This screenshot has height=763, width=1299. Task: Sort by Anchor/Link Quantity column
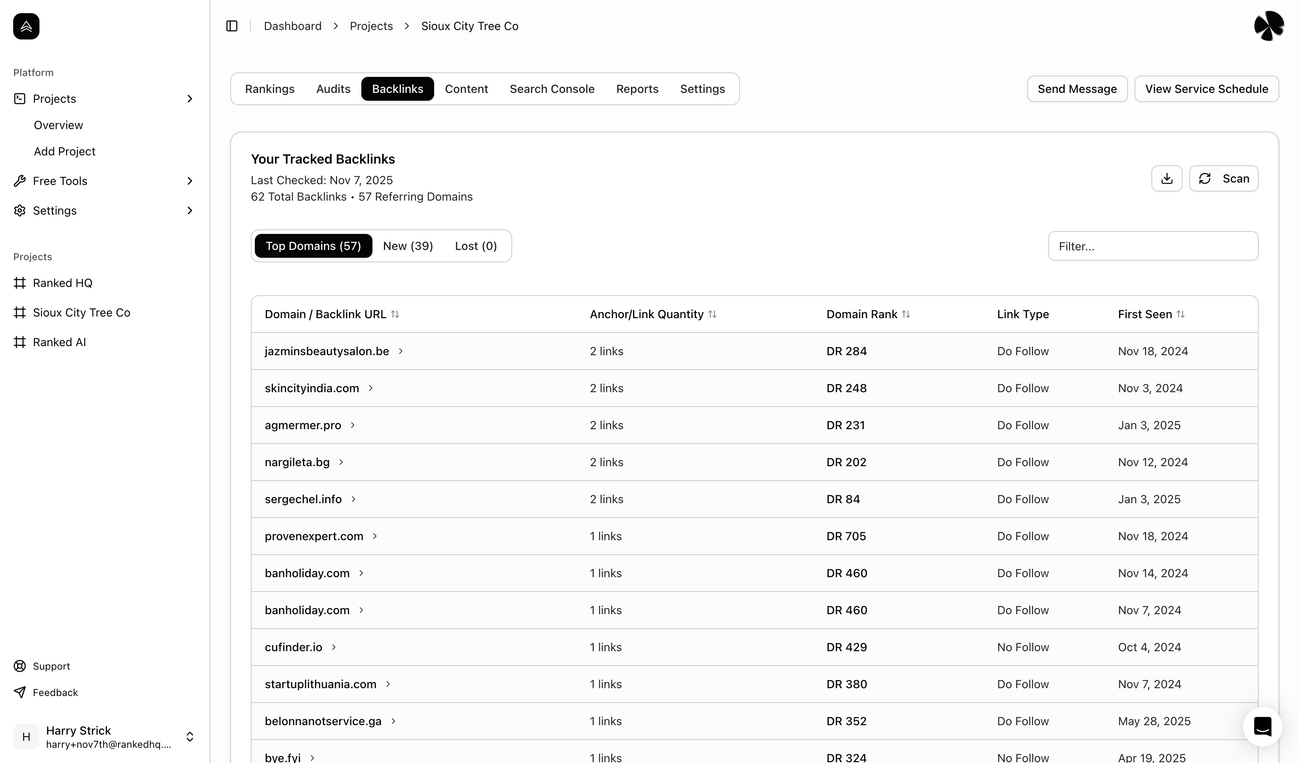[712, 314]
